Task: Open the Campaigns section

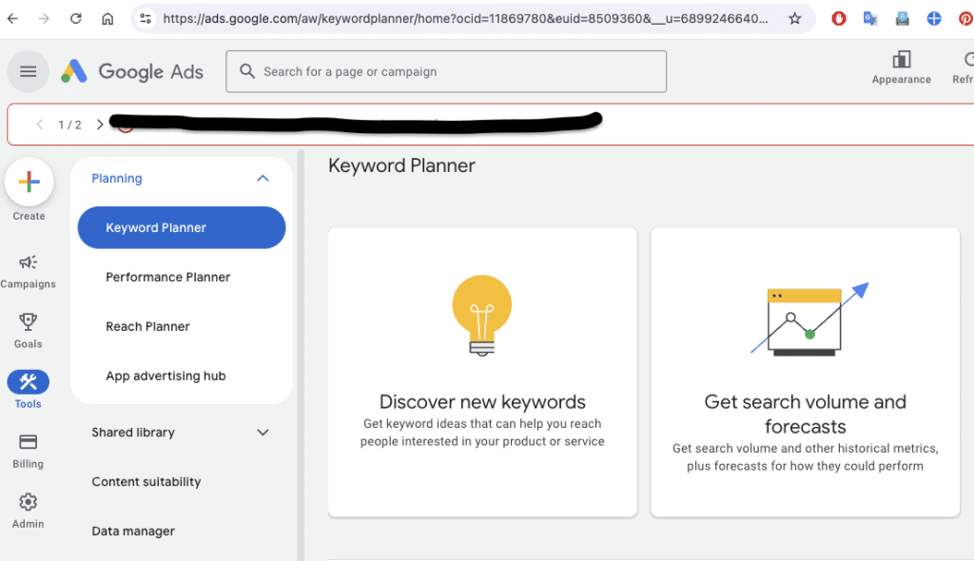Action: coord(28,272)
